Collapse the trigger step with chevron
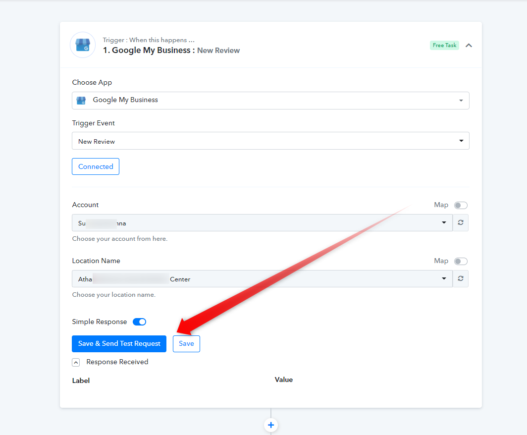Screen dimensions: 527x435 [x=469, y=46]
